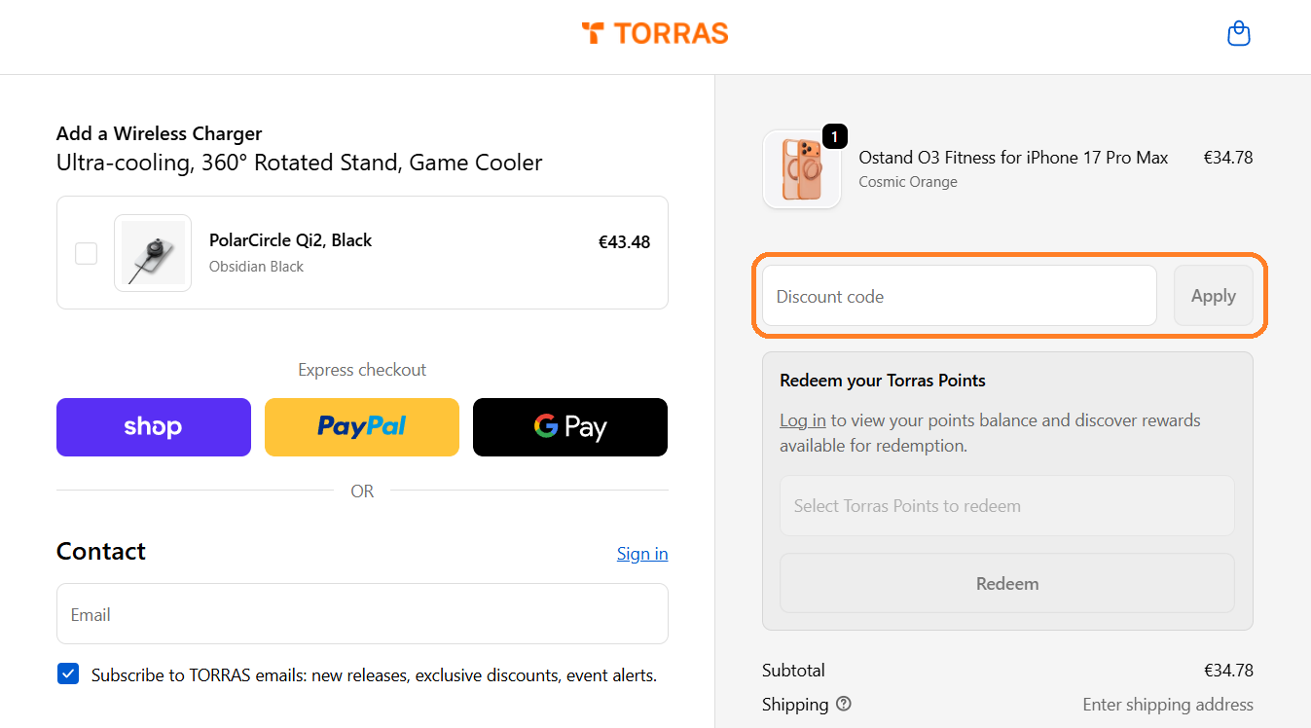
Task: Open the Redeem your Torras Points section
Action: click(882, 380)
